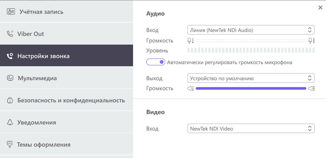Screen dimensions: 326x158
Task: Close the settings window with X
Action: click(320, 8)
